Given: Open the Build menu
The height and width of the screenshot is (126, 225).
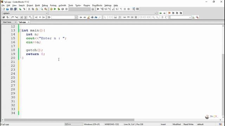Looking at the screenshot, I should click(38, 6).
